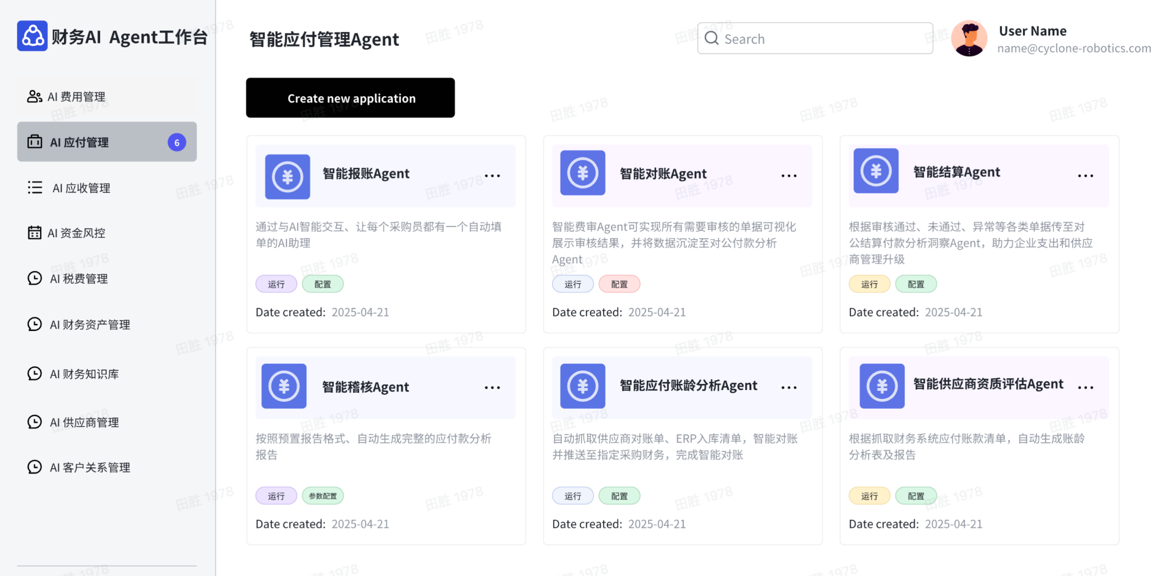Click the AI 资金风控 calendar icon
The height and width of the screenshot is (576, 1151).
(34, 232)
